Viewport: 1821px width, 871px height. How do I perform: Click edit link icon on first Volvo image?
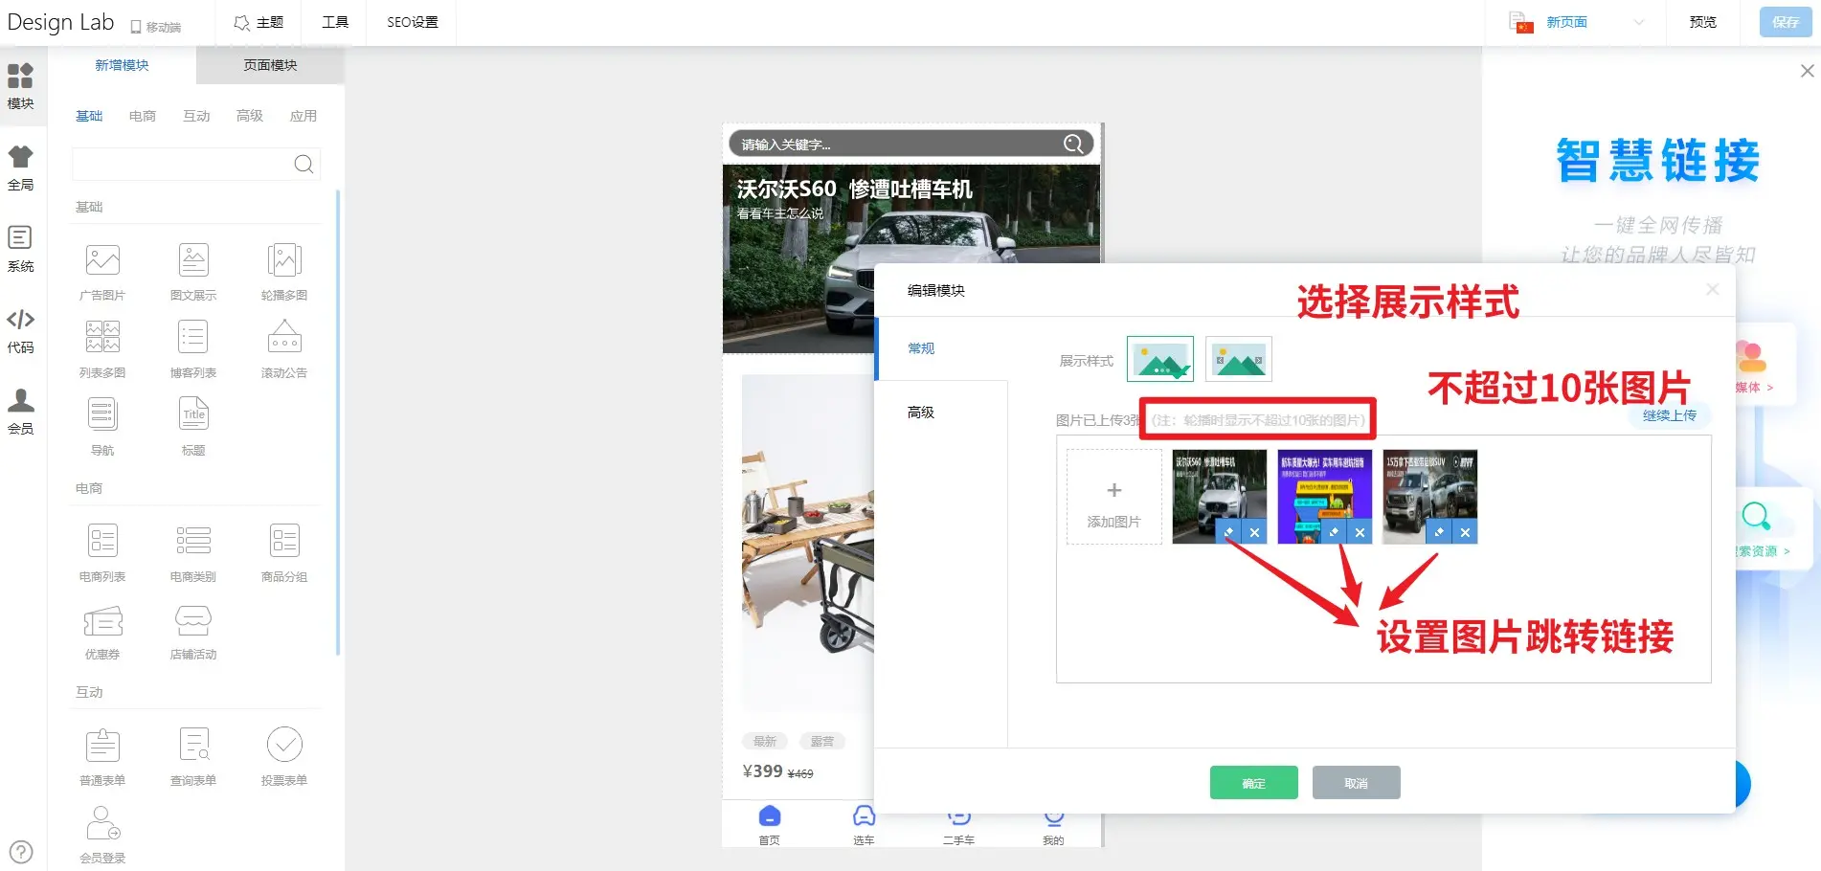pyautogui.click(x=1229, y=532)
